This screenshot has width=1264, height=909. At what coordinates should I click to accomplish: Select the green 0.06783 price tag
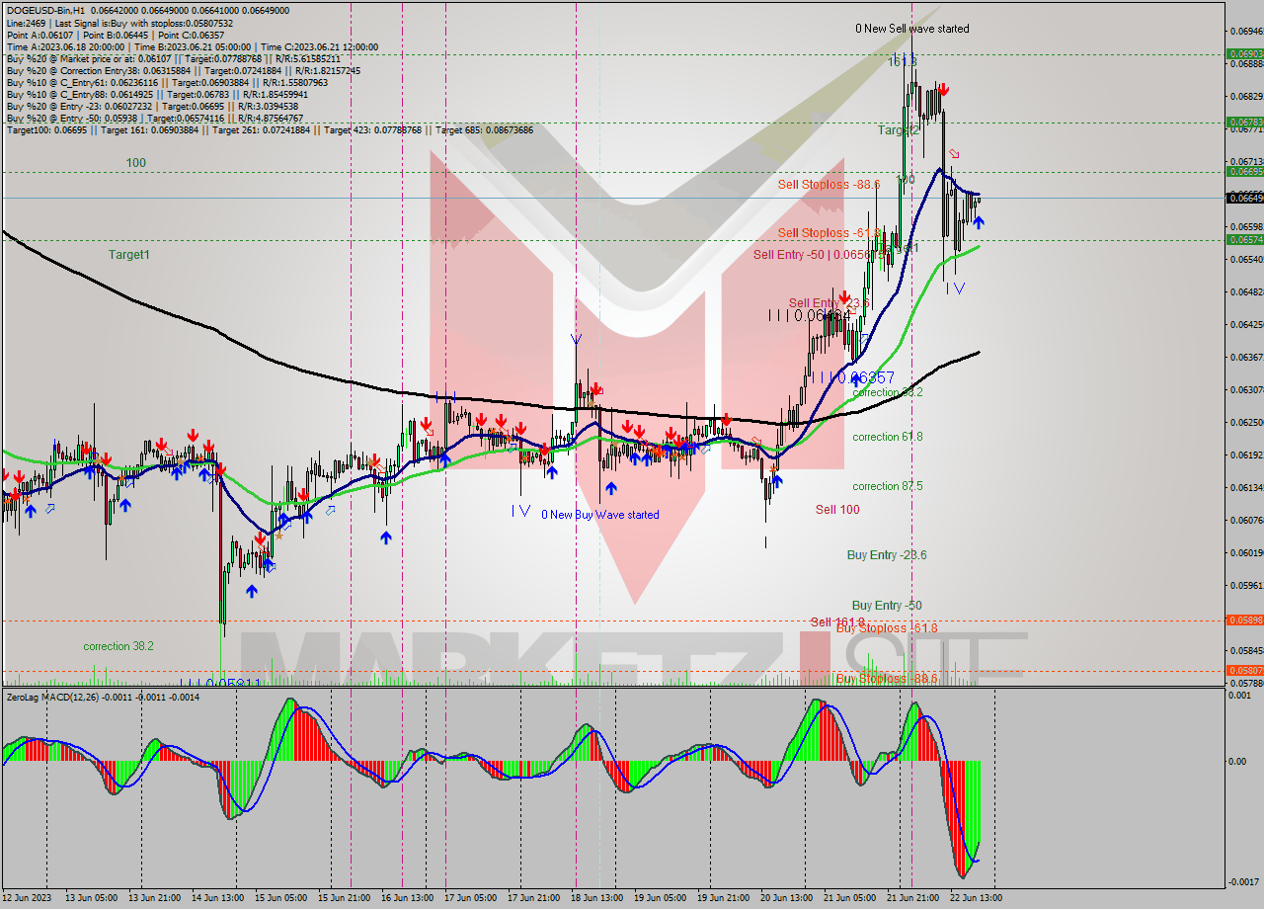tap(1244, 123)
